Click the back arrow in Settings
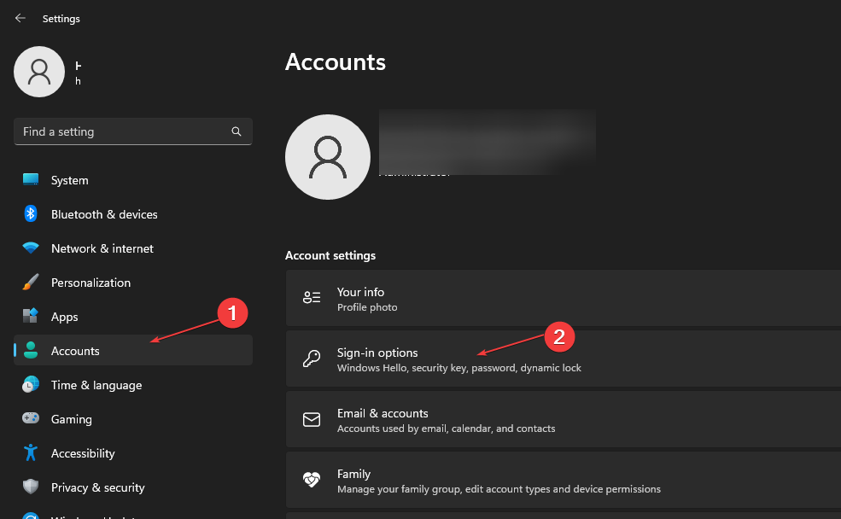The image size is (841, 519). (x=20, y=18)
